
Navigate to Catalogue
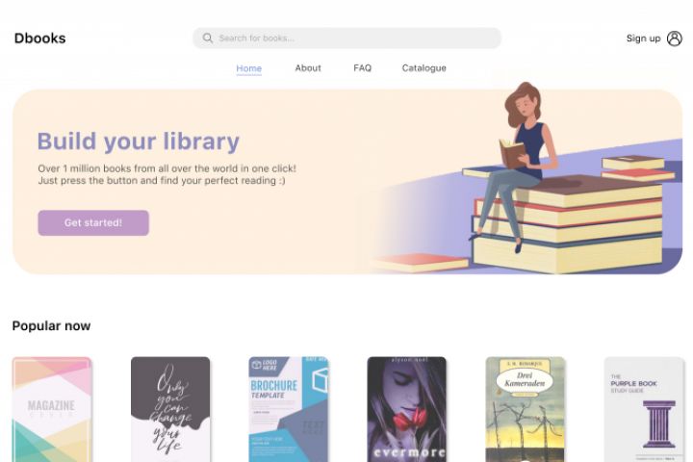pyautogui.click(x=423, y=68)
